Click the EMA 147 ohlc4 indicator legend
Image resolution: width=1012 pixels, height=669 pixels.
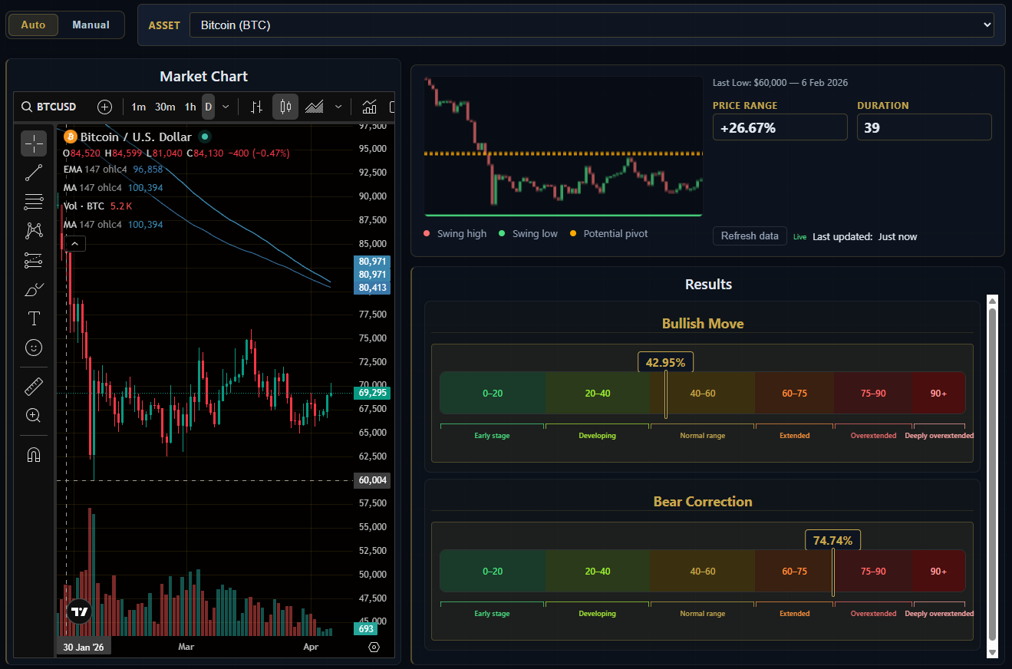point(113,169)
